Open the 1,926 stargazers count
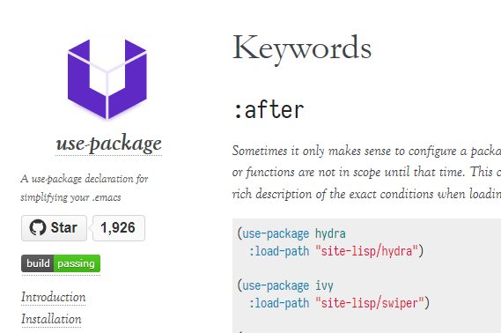The width and height of the screenshot is (501, 333). [x=119, y=228]
